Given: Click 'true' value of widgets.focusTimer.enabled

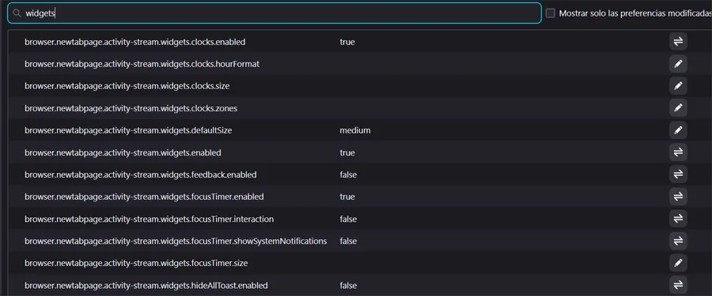Looking at the screenshot, I should (x=347, y=197).
